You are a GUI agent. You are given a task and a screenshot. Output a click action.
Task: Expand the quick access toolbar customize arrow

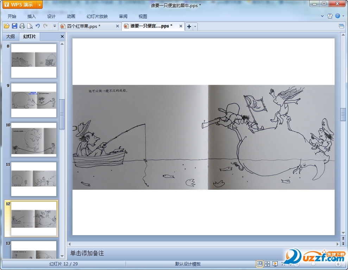55,26
